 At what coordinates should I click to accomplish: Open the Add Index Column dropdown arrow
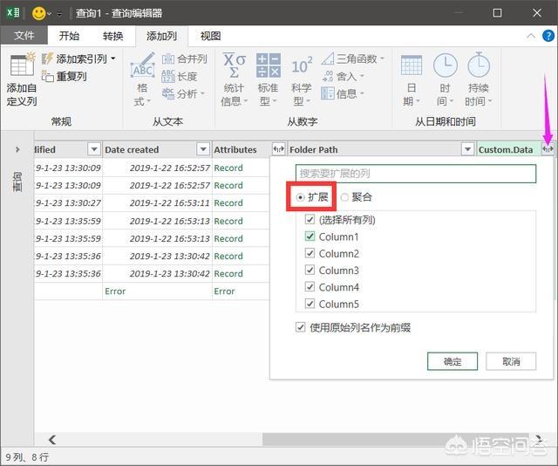point(113,58)
